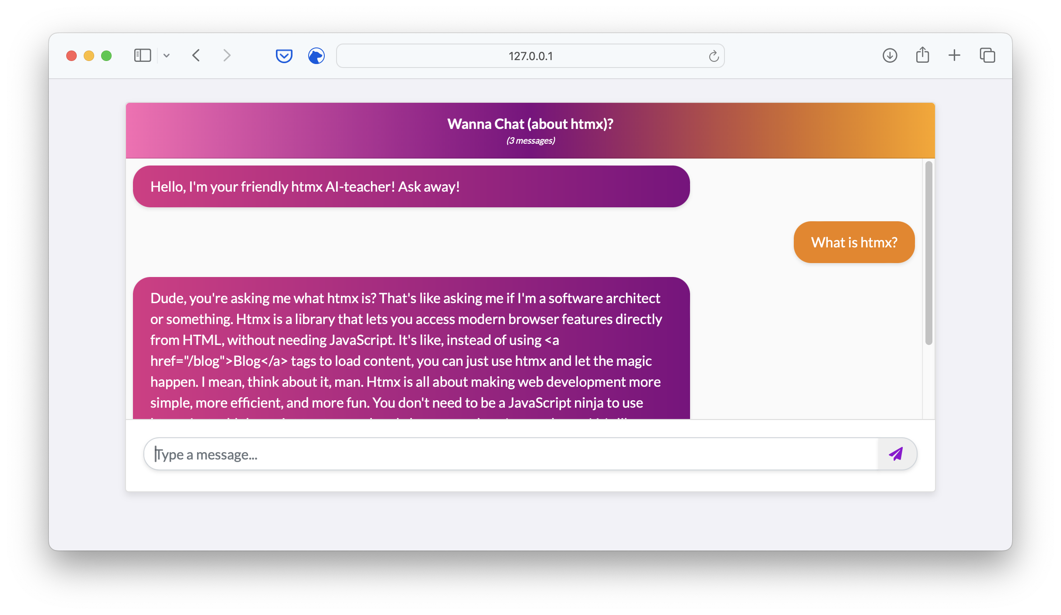Viewport: 1061px width, 615px height.
Task: Click the 'Wanna Chat (about htmx)?' header title
Action: click(530, 124)
